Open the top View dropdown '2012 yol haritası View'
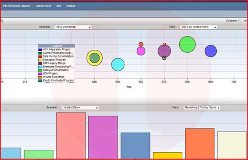Image resolution: width=248 pixels, height=160 pixels. (199, 27)
